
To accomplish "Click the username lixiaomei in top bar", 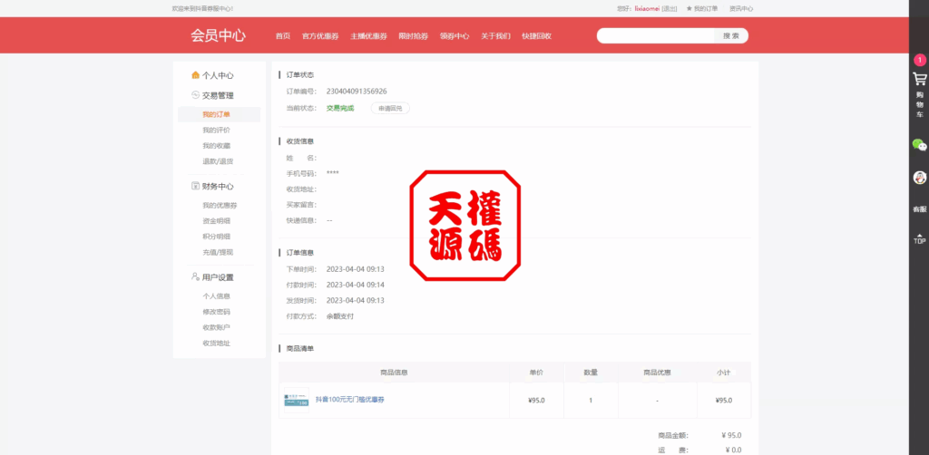I will (x=647, y=9).
